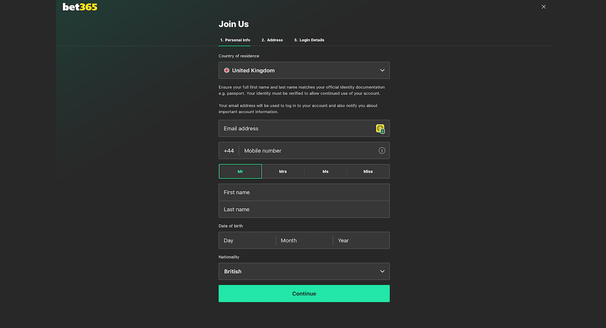Click the 'Ensure your full first name' notice
The height and width of the screenshot is (328, 606).
click(x=301, y=90)
